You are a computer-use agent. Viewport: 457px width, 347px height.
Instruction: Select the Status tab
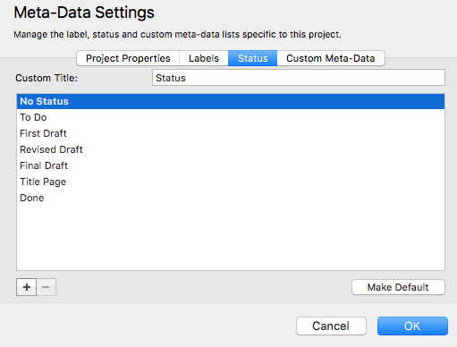point(253,58)
